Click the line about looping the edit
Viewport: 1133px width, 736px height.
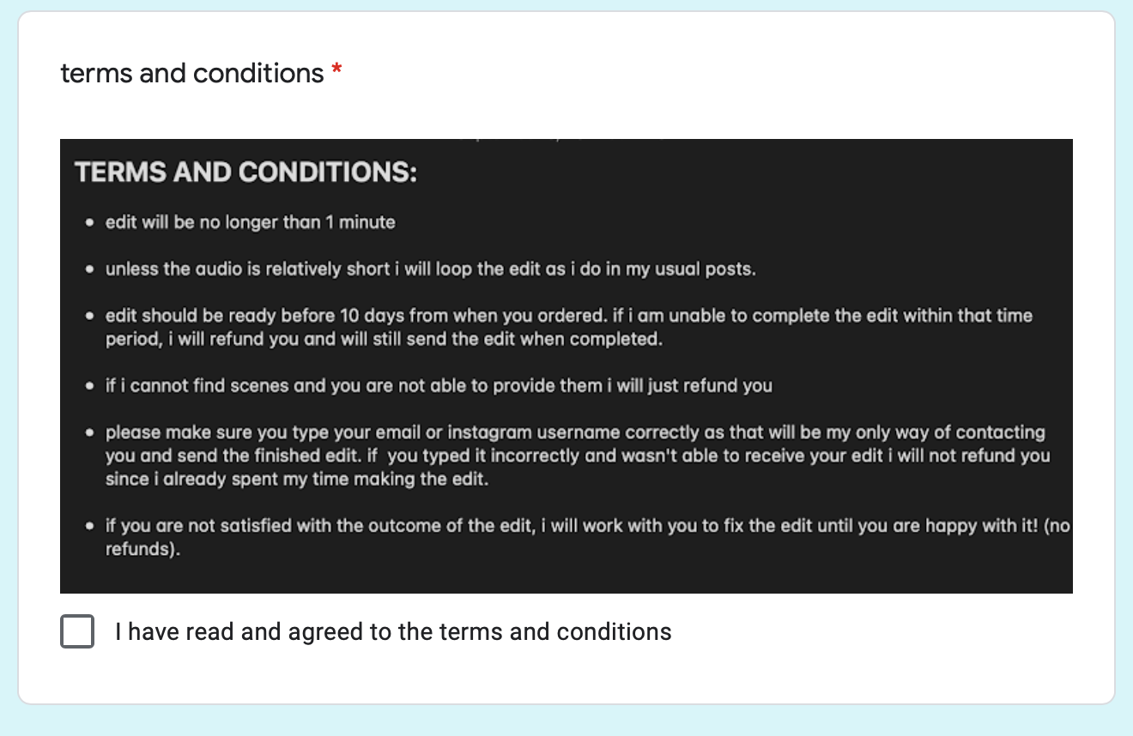click(x=430, y=269)
